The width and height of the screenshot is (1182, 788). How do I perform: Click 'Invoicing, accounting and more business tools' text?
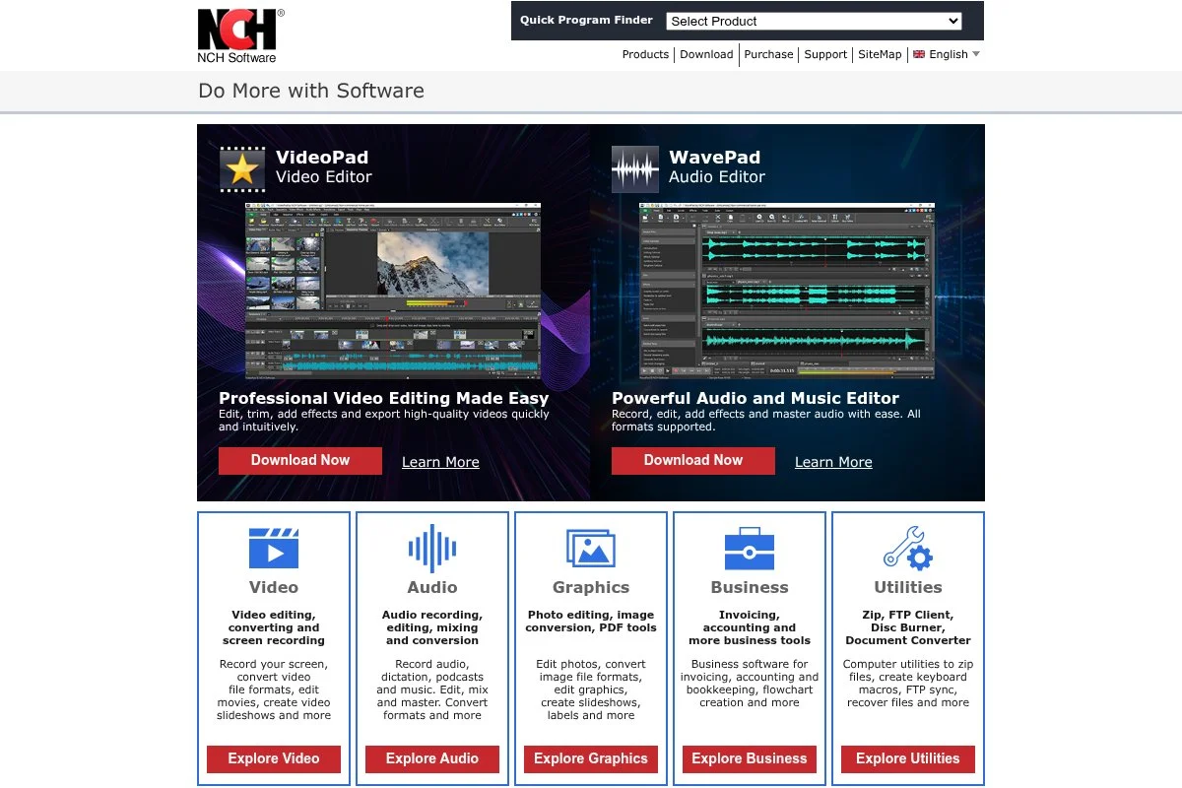point(750,627)
